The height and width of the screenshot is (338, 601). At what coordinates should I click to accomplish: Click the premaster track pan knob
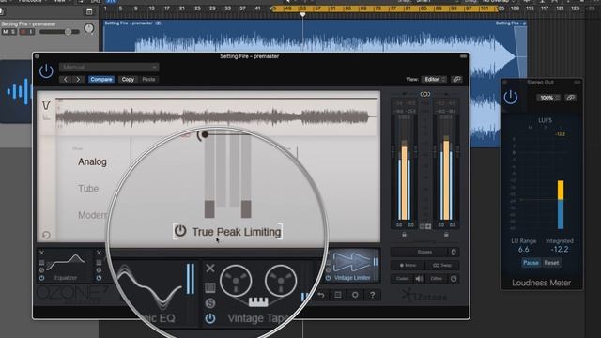click(89, 28)
